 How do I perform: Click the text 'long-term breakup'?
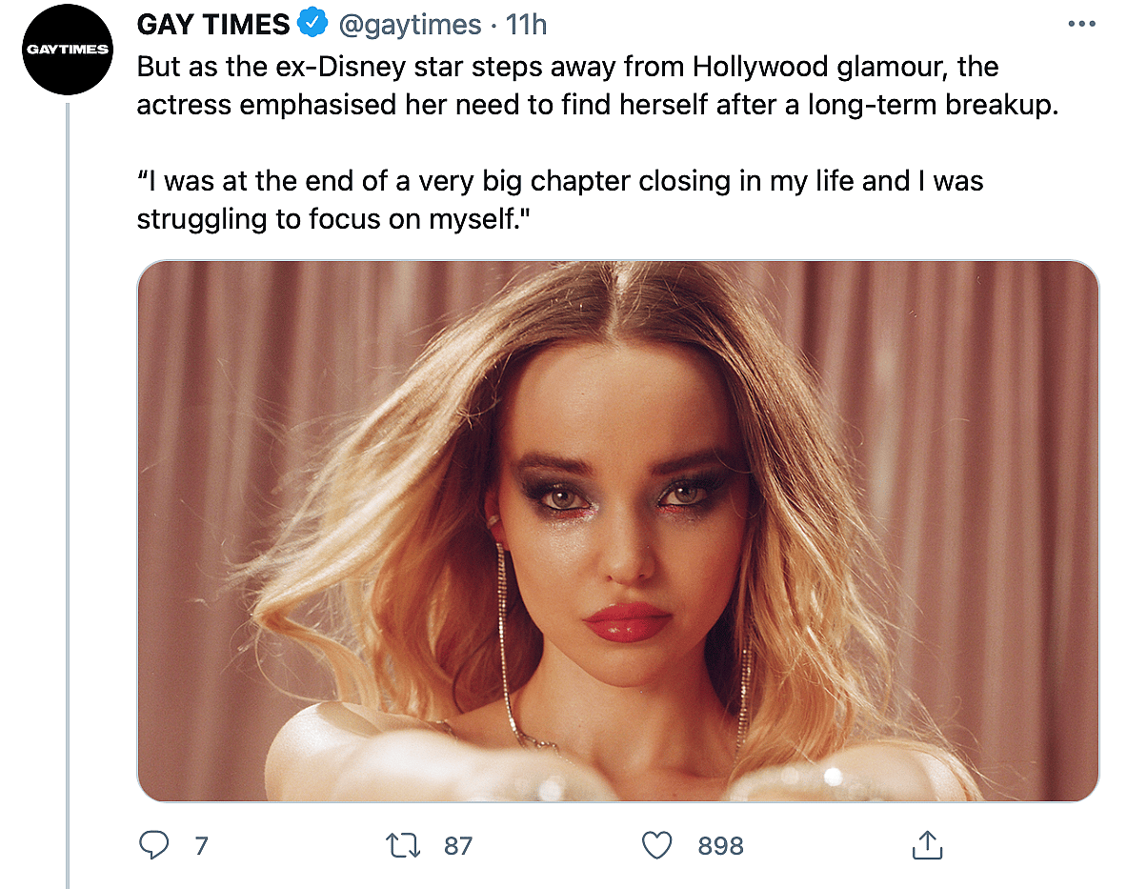pos(933,105)
